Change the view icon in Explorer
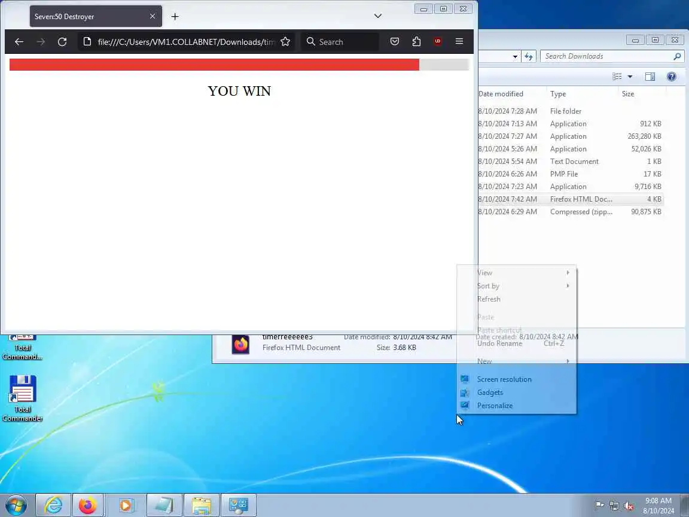Viewport: 689px width, 517px height. pos(617,77)
